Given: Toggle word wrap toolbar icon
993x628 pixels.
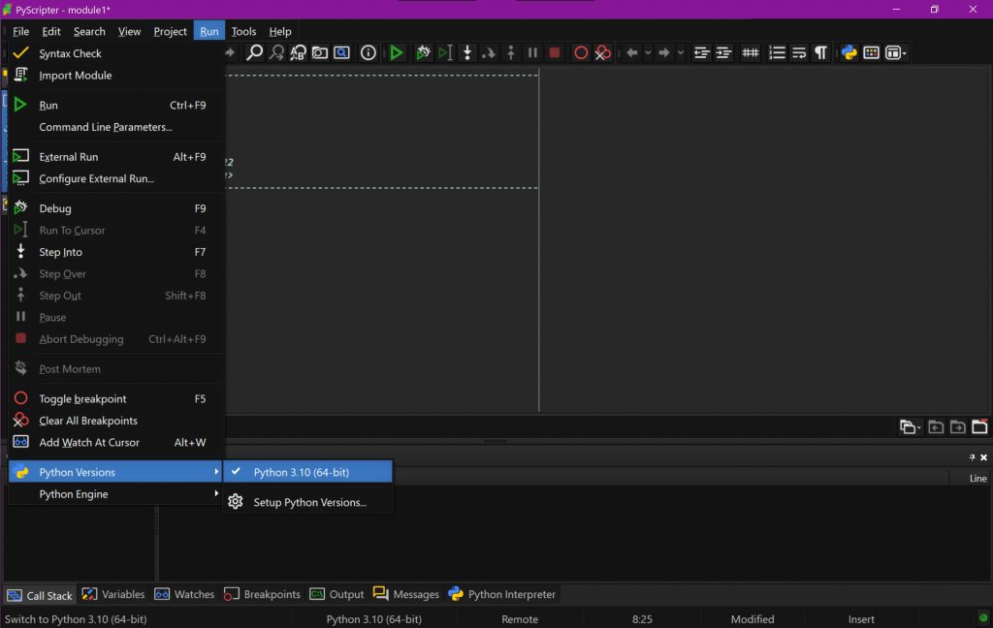Looking at the screenshot, I should click(799, 52).
